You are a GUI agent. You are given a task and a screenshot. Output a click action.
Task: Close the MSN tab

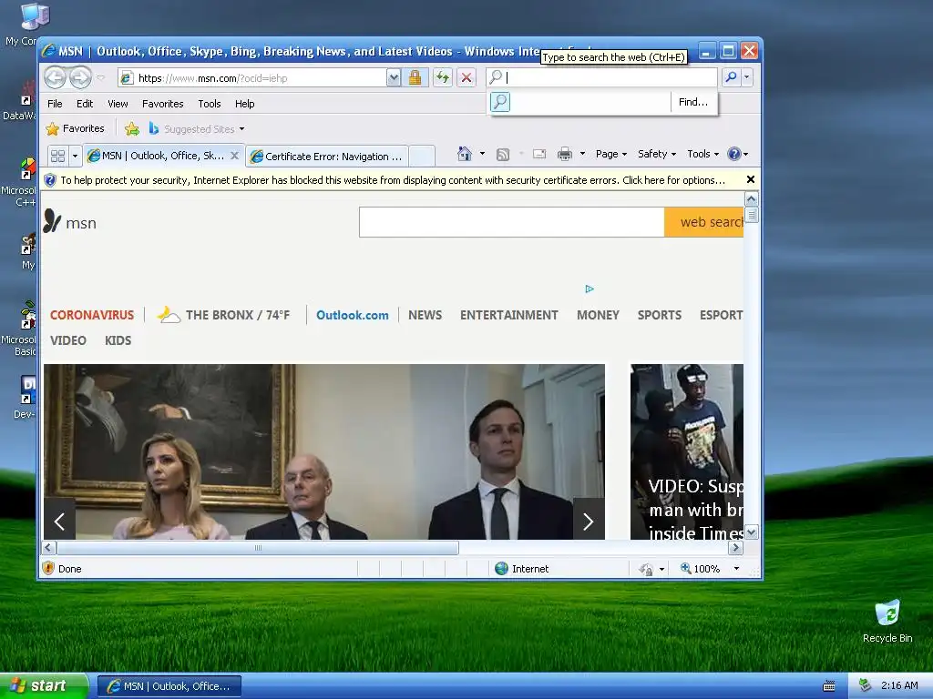234,156
